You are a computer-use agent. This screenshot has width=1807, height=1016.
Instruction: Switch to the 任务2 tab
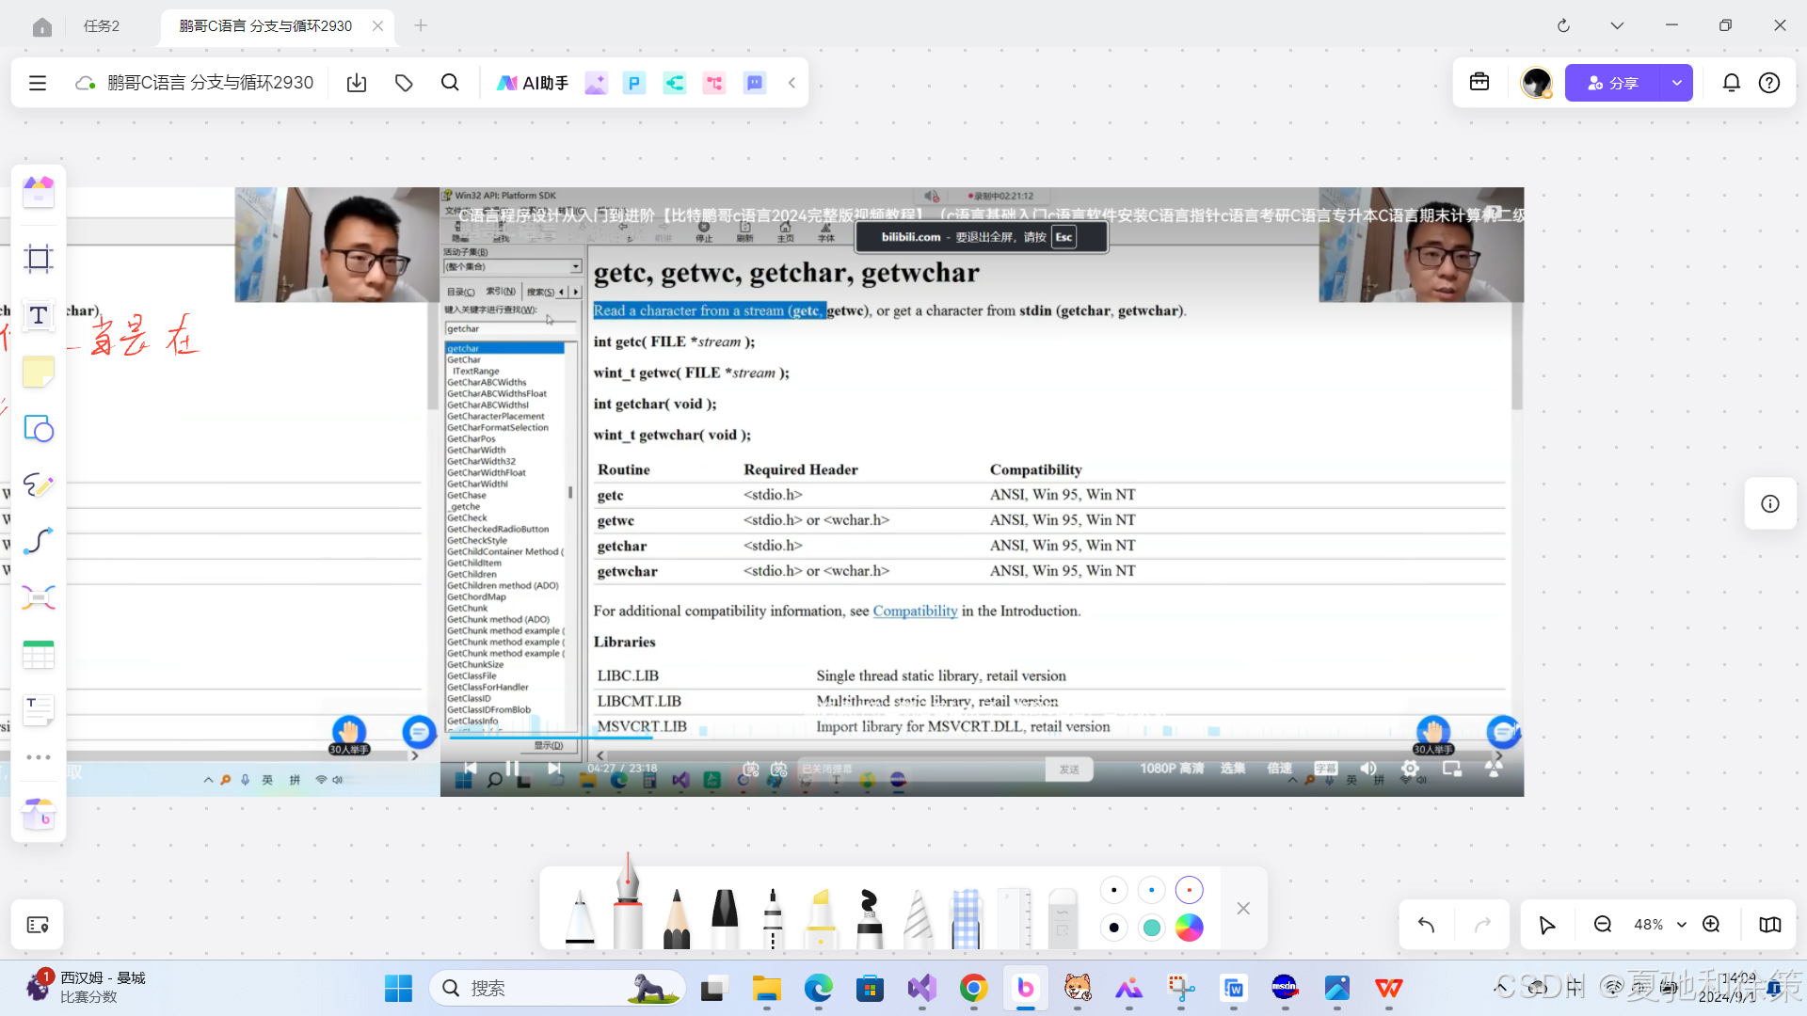point(102,25)
